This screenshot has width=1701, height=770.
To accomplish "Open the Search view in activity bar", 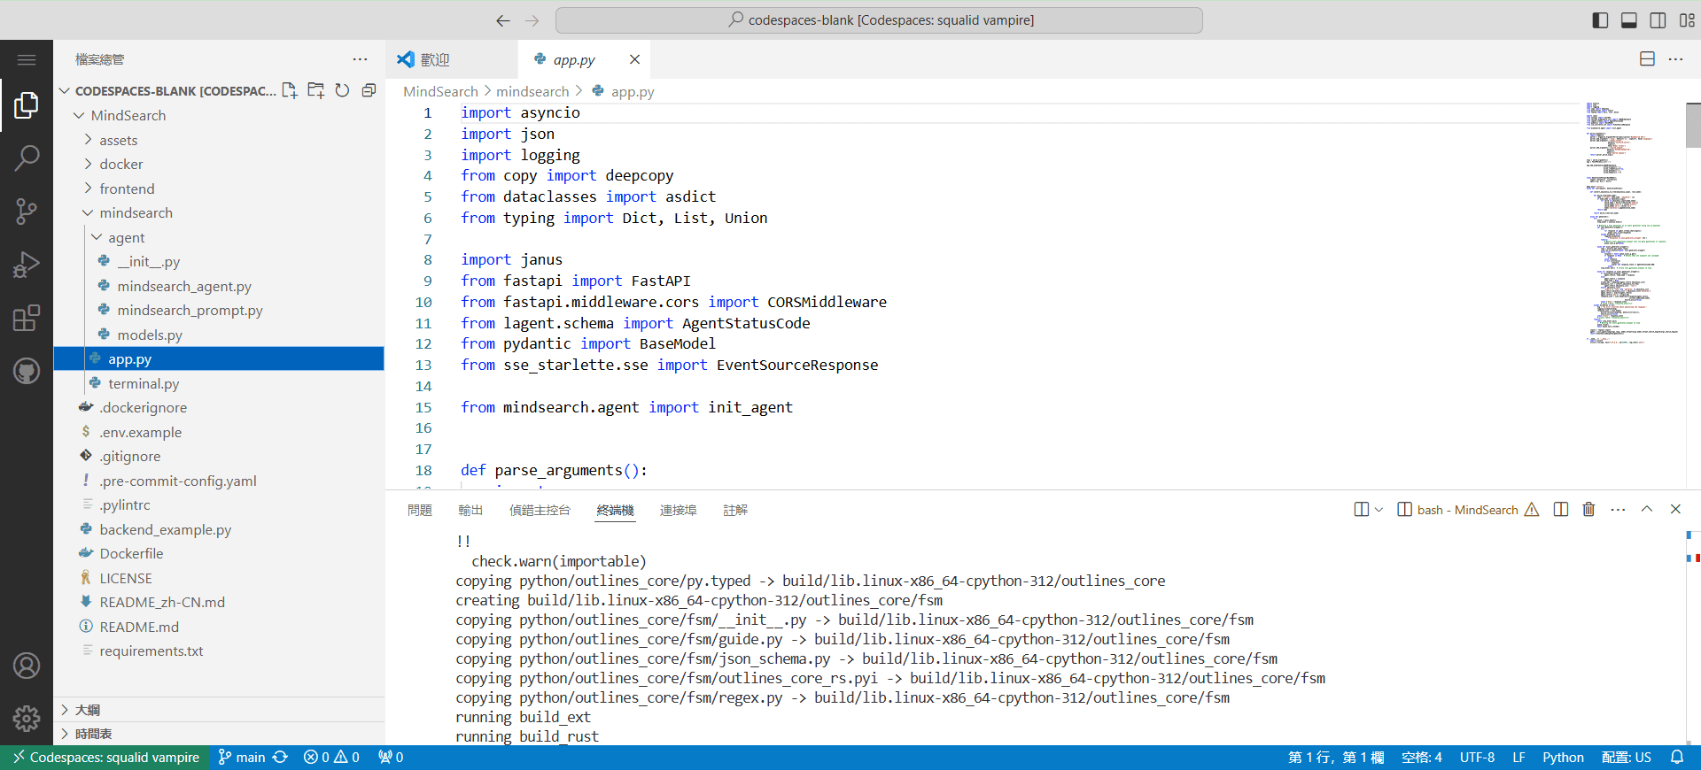I will pyautogui.click(x=27, y=158).
